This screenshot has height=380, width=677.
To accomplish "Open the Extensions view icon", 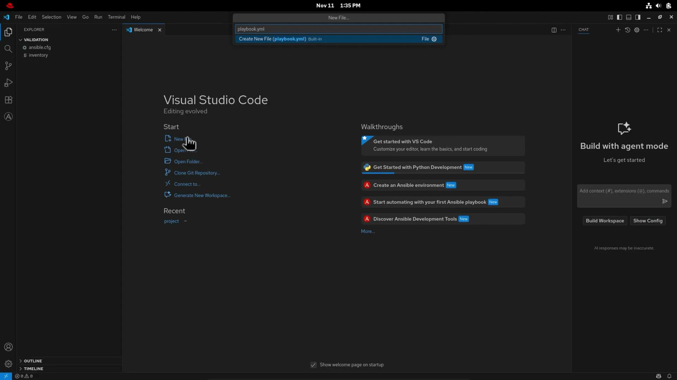I will 8,100.
